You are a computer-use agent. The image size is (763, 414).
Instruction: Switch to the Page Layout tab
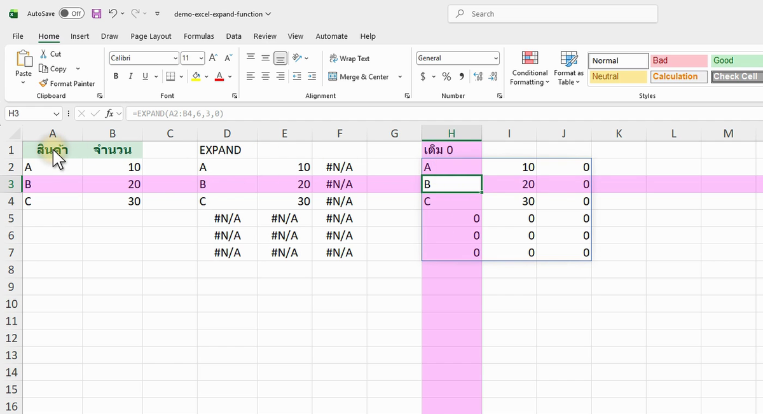coord(151,36)
